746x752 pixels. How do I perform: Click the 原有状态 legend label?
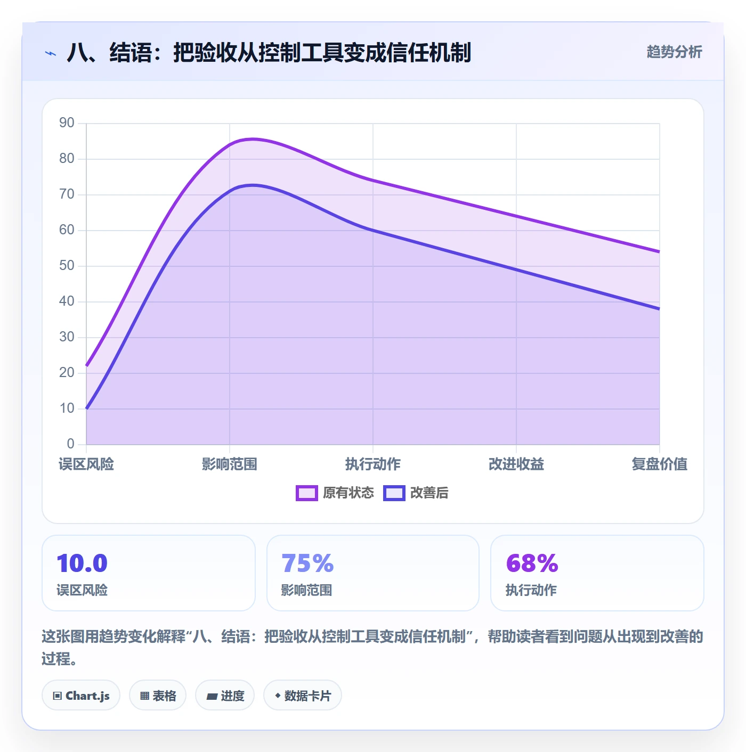[348, 493]
